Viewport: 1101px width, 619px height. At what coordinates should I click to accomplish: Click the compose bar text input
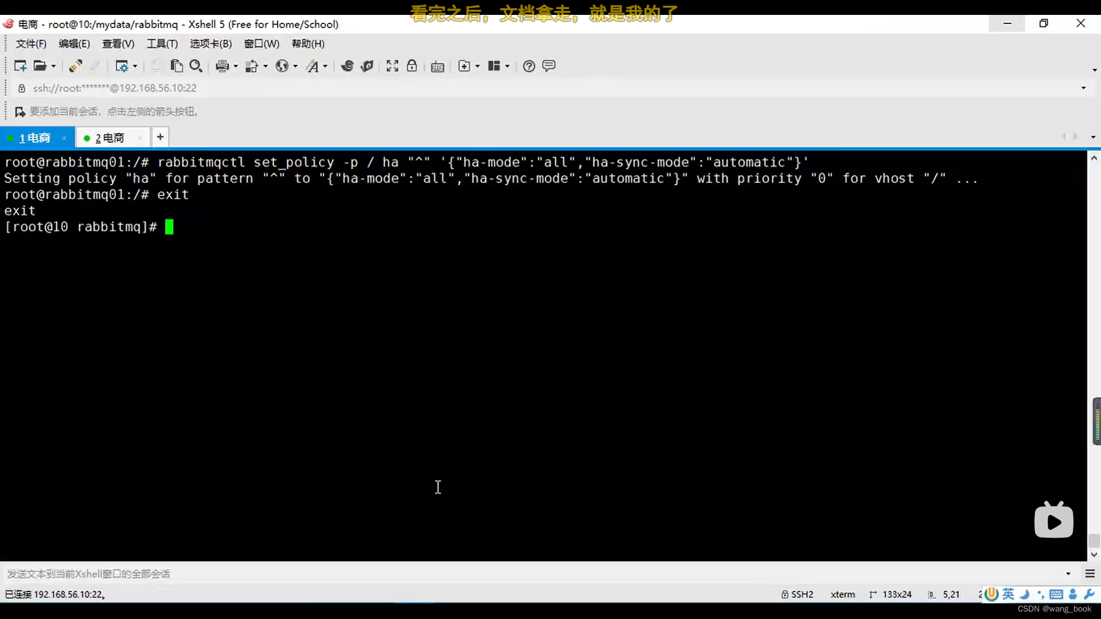click(533, 574)
